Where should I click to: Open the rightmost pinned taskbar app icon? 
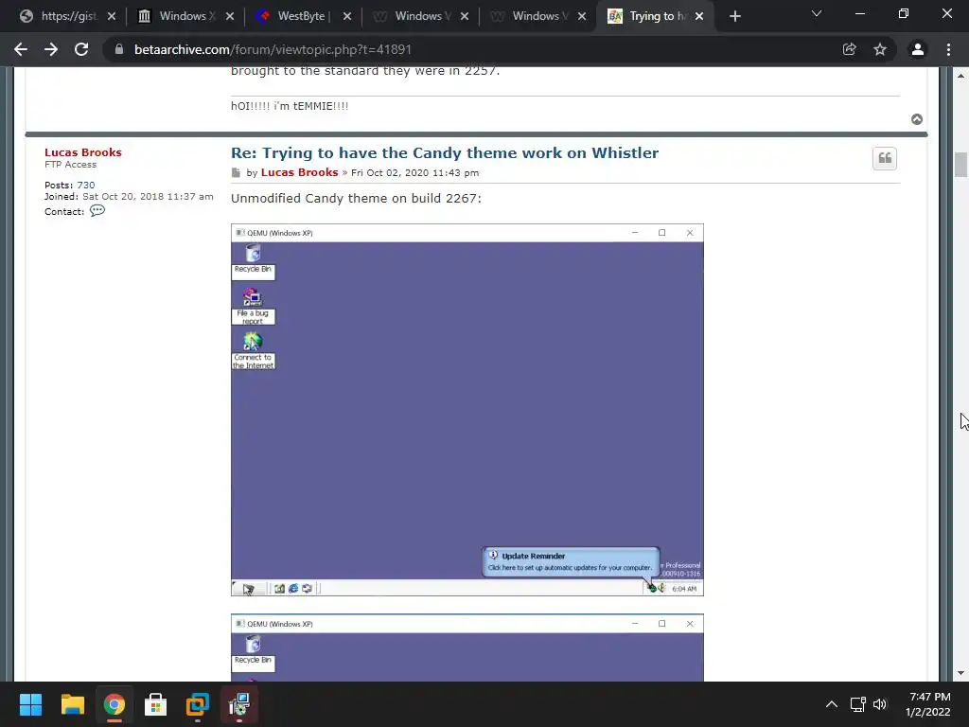click(239, 704)
